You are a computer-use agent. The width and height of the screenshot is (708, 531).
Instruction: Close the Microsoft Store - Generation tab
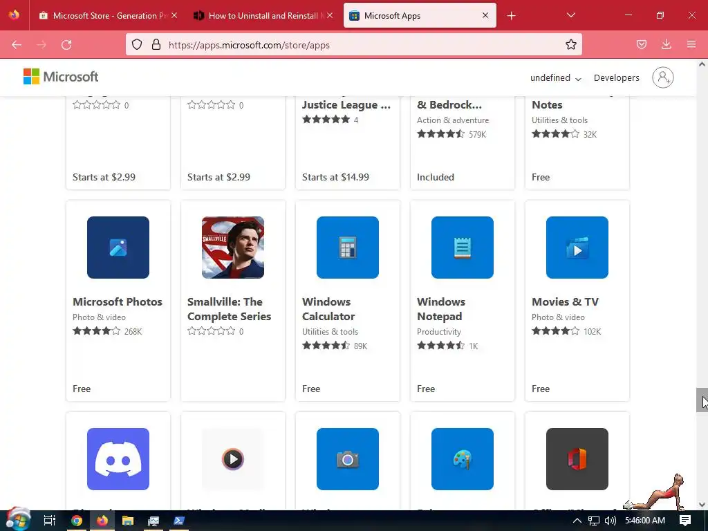pyautogui.click(x=174, y=15)
